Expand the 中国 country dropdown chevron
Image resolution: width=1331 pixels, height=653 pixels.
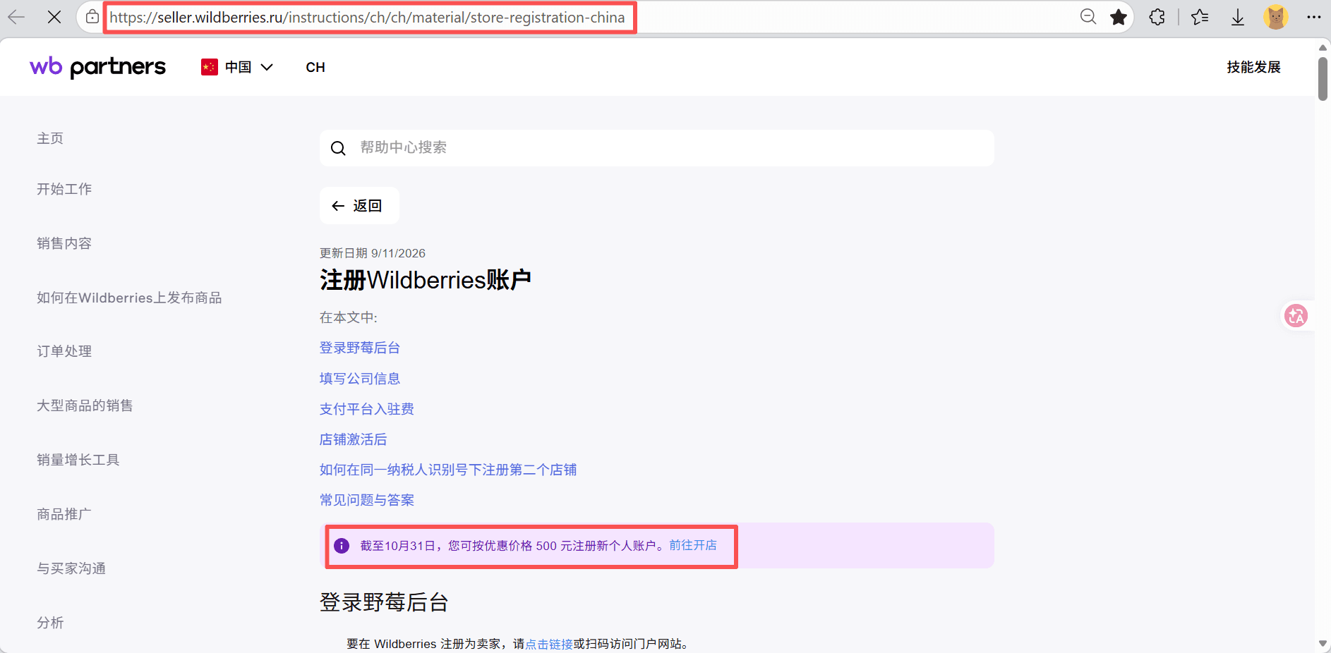coord(267,67)
